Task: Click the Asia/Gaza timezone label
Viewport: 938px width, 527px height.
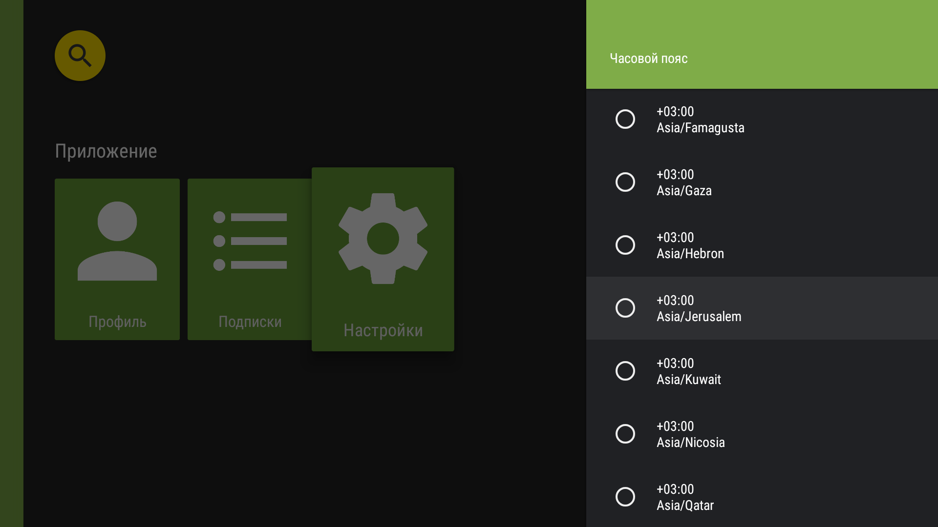Action: [x=684, y=191]
